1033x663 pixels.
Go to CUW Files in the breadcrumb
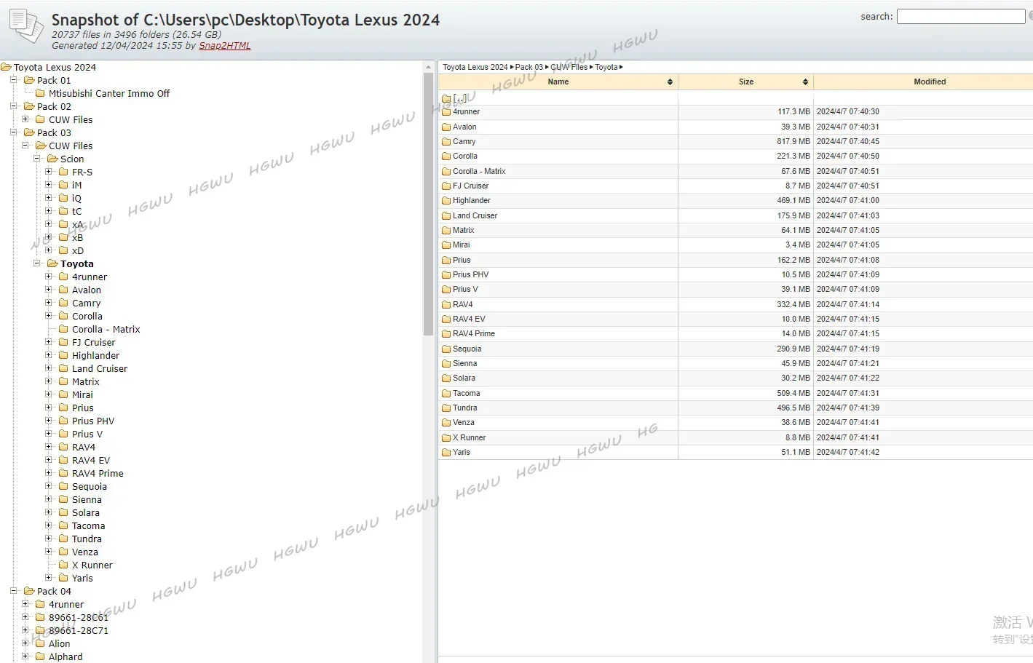(569, 67)
